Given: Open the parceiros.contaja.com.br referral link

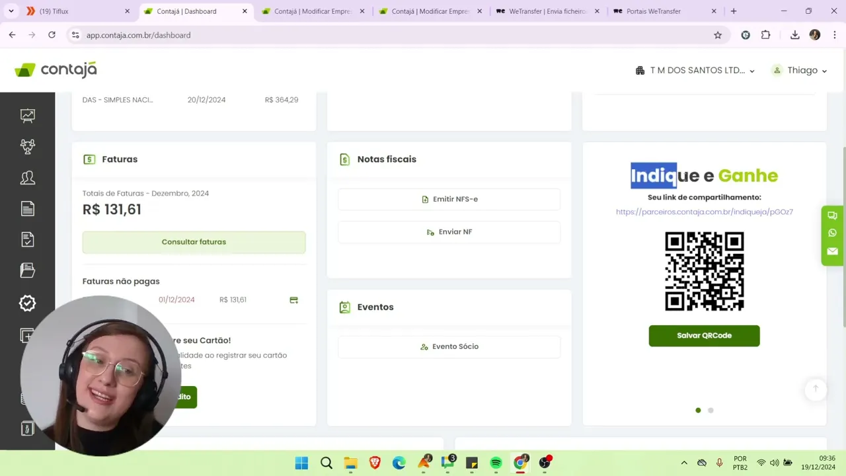Looking at the screenshot, I should (704, 212).
